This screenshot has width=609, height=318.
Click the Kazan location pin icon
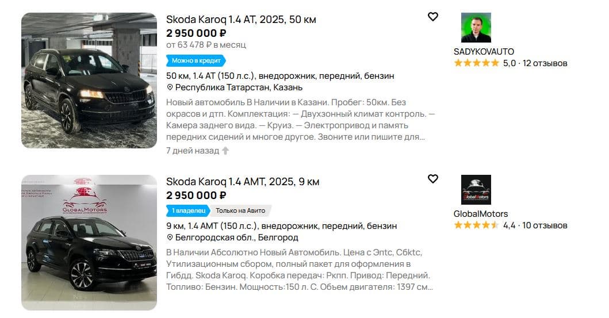coord(170,87)
